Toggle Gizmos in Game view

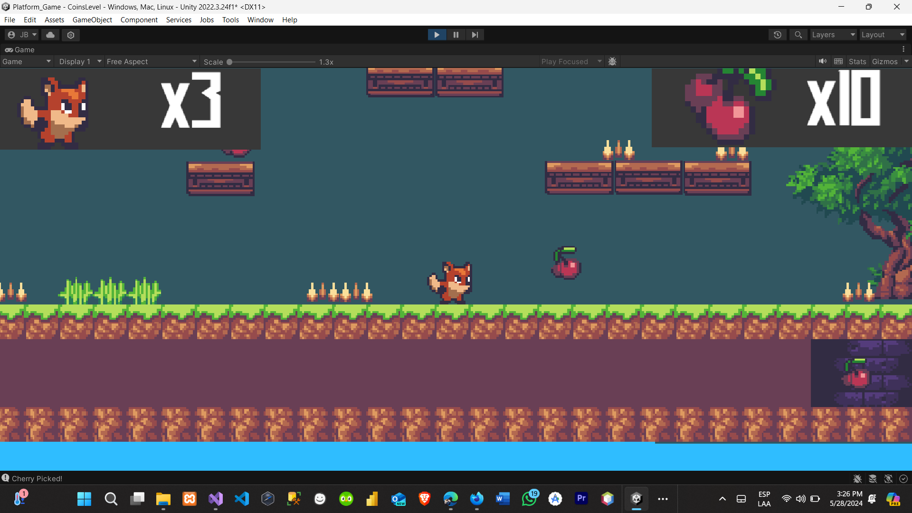(885, 62)
